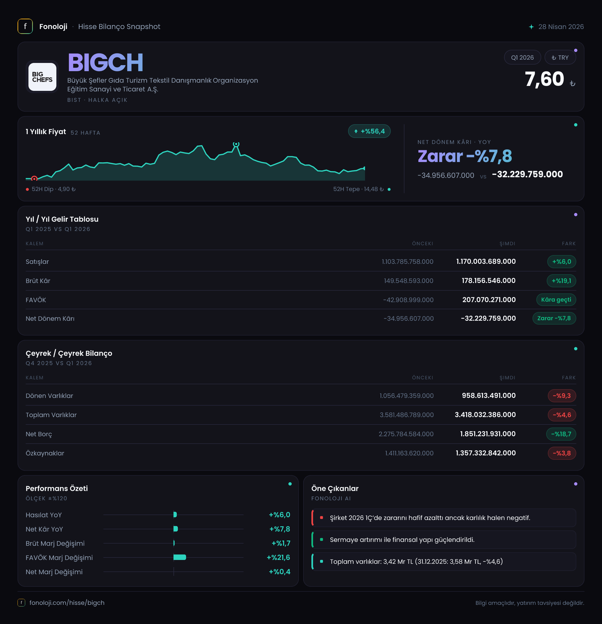Viewport: 602px width, 624px height.
Task: Click the current price 7,60
Action: [544, 79]
